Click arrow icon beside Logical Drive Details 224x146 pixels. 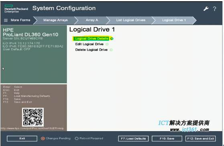(x=112, y=39)
